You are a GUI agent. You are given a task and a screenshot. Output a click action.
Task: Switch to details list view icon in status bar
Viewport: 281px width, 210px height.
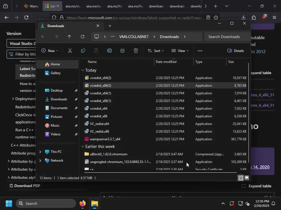pyautogui.click(x=241, y=178)
